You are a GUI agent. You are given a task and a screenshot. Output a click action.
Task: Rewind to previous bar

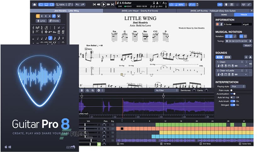pos(98,4)
